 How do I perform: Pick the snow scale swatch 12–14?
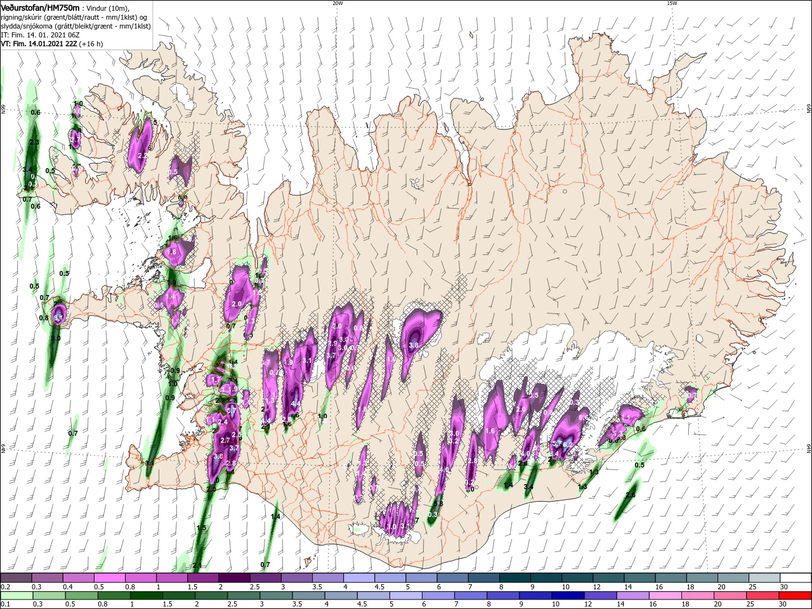(x=608, y=578)
